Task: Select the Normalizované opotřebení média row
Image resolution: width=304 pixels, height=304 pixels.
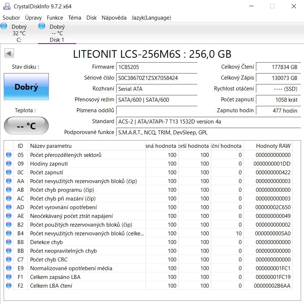Action: [x=148, y=268]
